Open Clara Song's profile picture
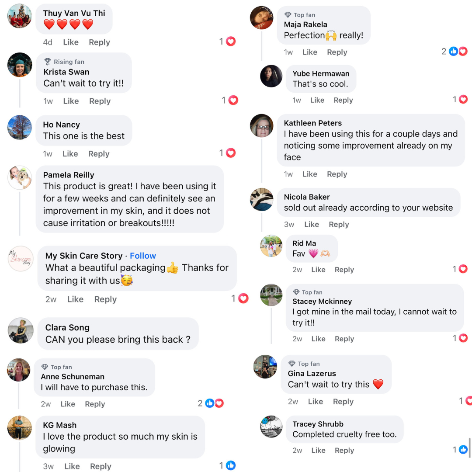Image resolution: width=472 pixels, height=472 pixels. [x=21, y=330]
